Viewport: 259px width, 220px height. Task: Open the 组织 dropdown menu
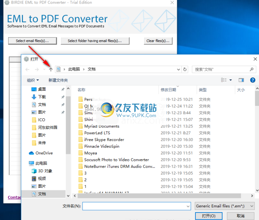pos(33,80)
